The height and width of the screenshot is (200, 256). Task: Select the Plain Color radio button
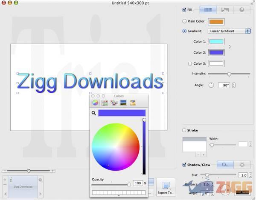pyautogui.click(x=184, y=21)
